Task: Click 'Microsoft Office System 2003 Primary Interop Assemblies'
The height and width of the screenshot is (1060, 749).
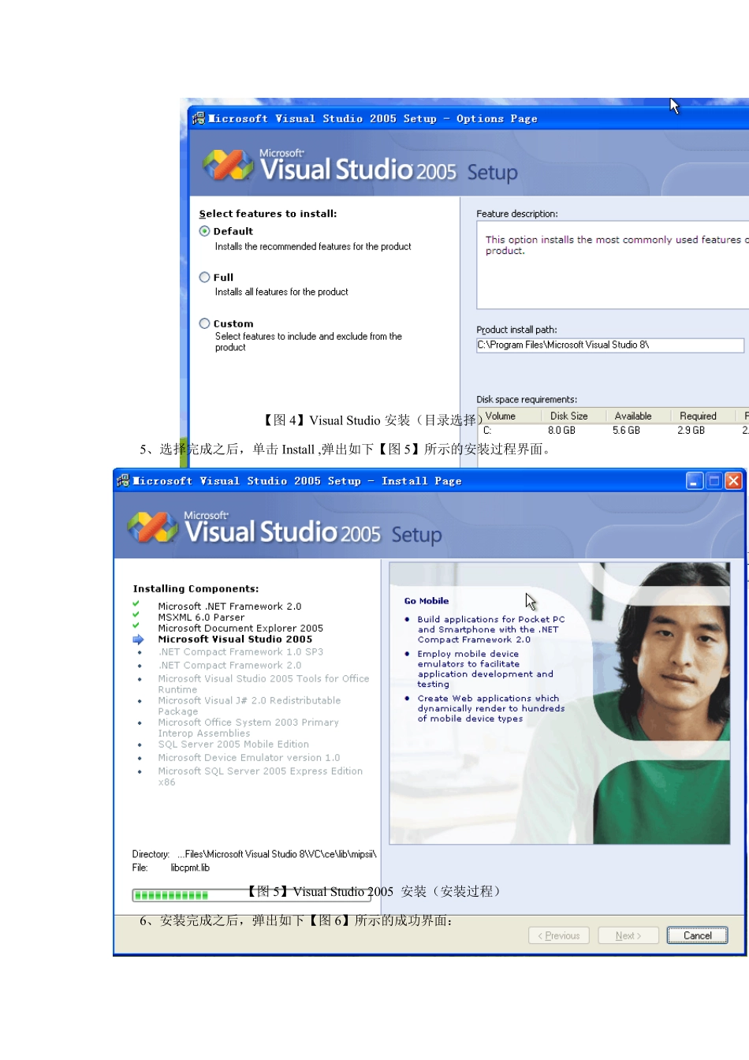Action: pos(248,728)
